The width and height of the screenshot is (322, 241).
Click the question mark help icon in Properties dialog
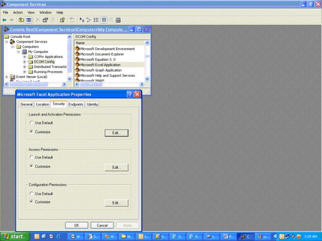point(130,94)
